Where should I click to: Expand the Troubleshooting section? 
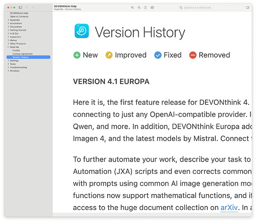(8, 67)
